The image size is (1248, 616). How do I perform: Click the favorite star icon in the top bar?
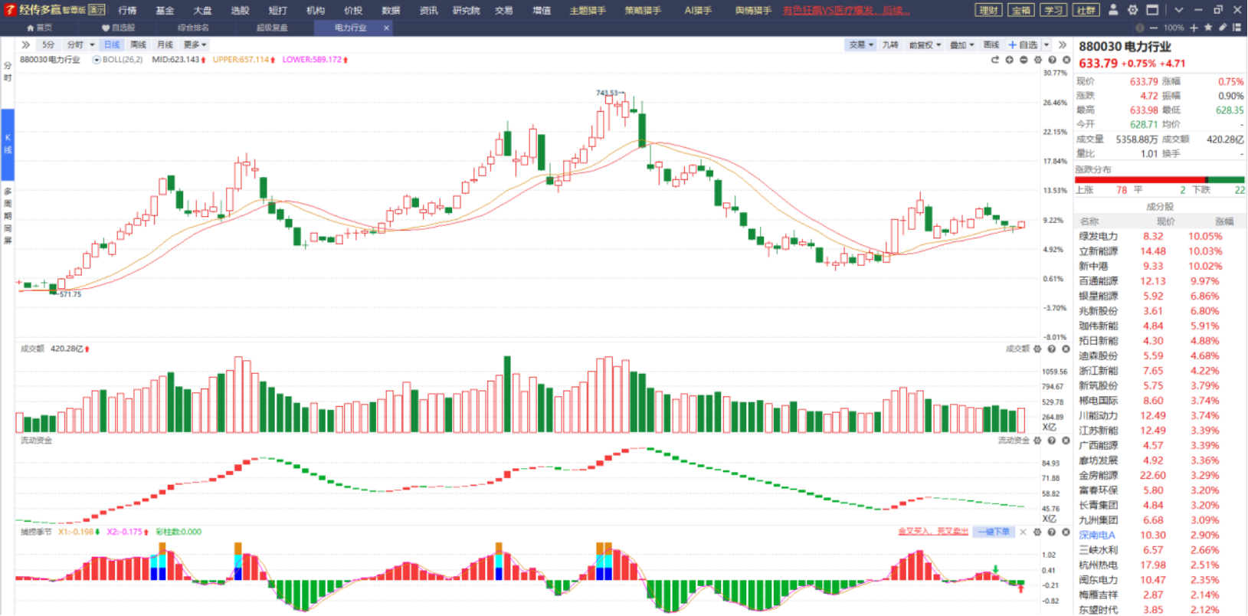(x=1208, y=28)
